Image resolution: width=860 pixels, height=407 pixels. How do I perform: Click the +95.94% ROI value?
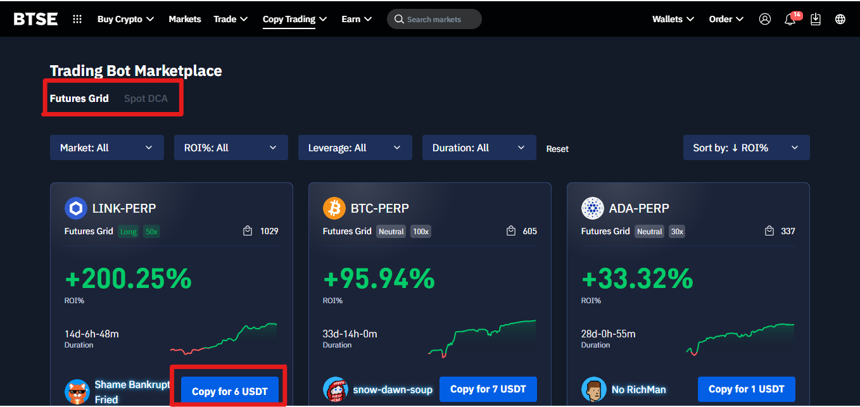coord(379,279)
